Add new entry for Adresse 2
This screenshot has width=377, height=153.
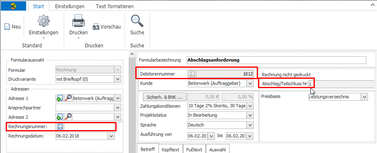coord(59,117)
